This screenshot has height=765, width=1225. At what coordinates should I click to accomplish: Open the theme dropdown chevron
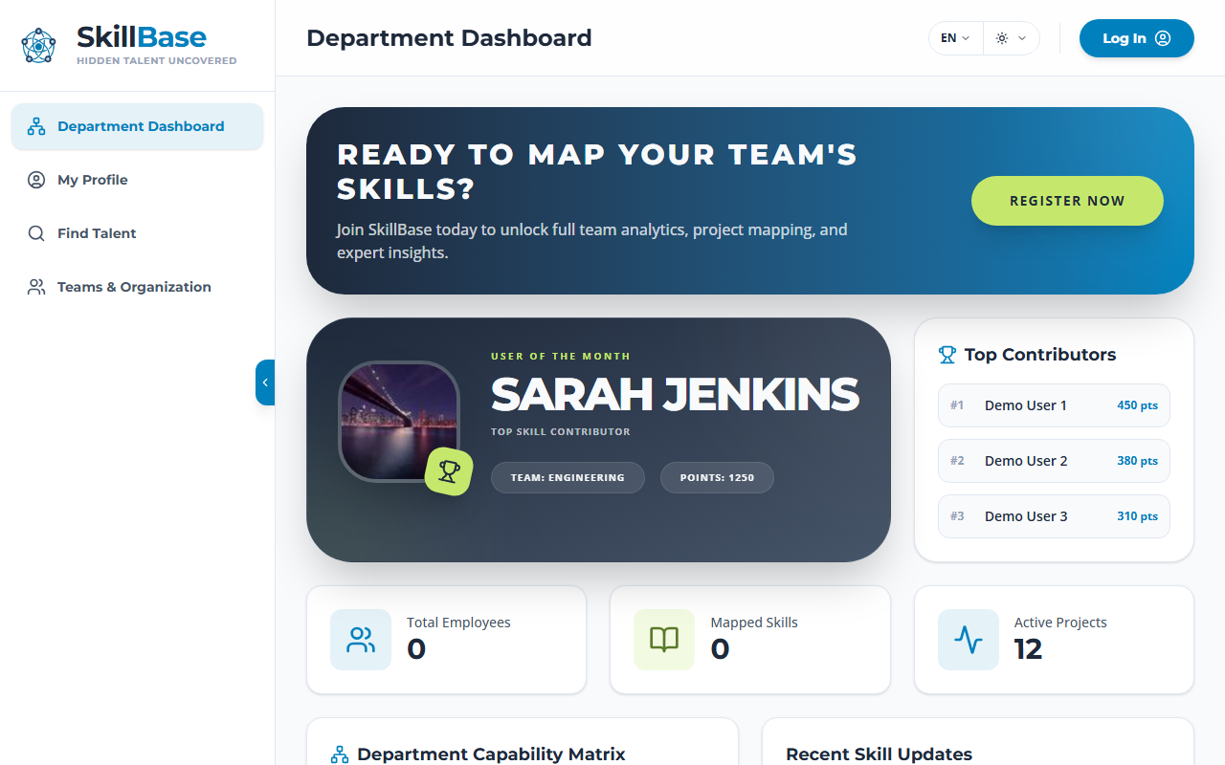click(1022, 38)
